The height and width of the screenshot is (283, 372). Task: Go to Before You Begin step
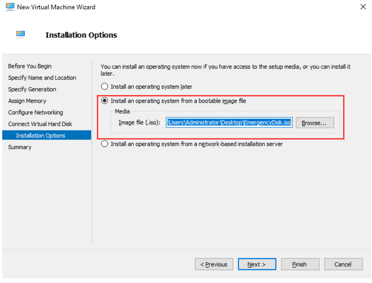30,66
